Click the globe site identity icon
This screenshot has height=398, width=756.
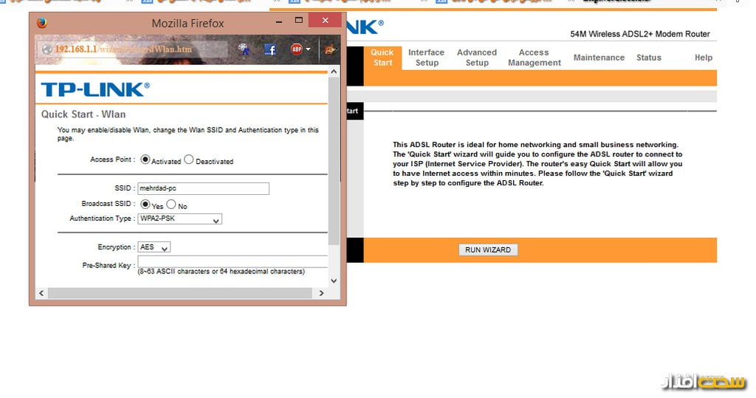click(x=47, y=49)
